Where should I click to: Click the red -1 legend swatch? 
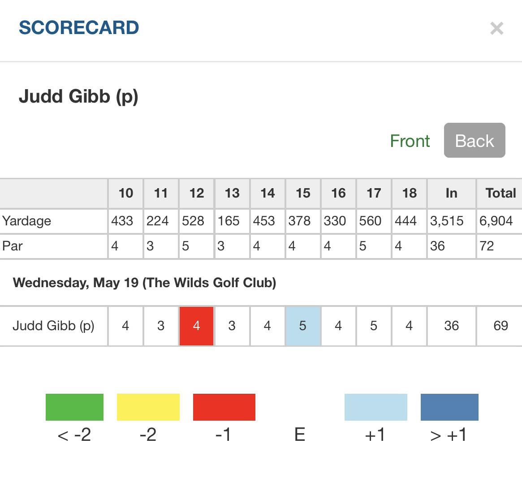(224, 407)
